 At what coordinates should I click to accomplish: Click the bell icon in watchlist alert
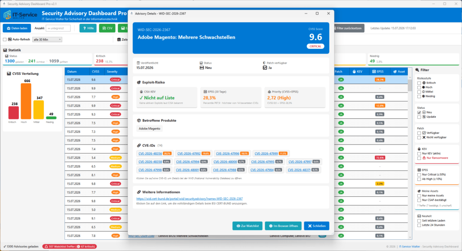point(46,246)
